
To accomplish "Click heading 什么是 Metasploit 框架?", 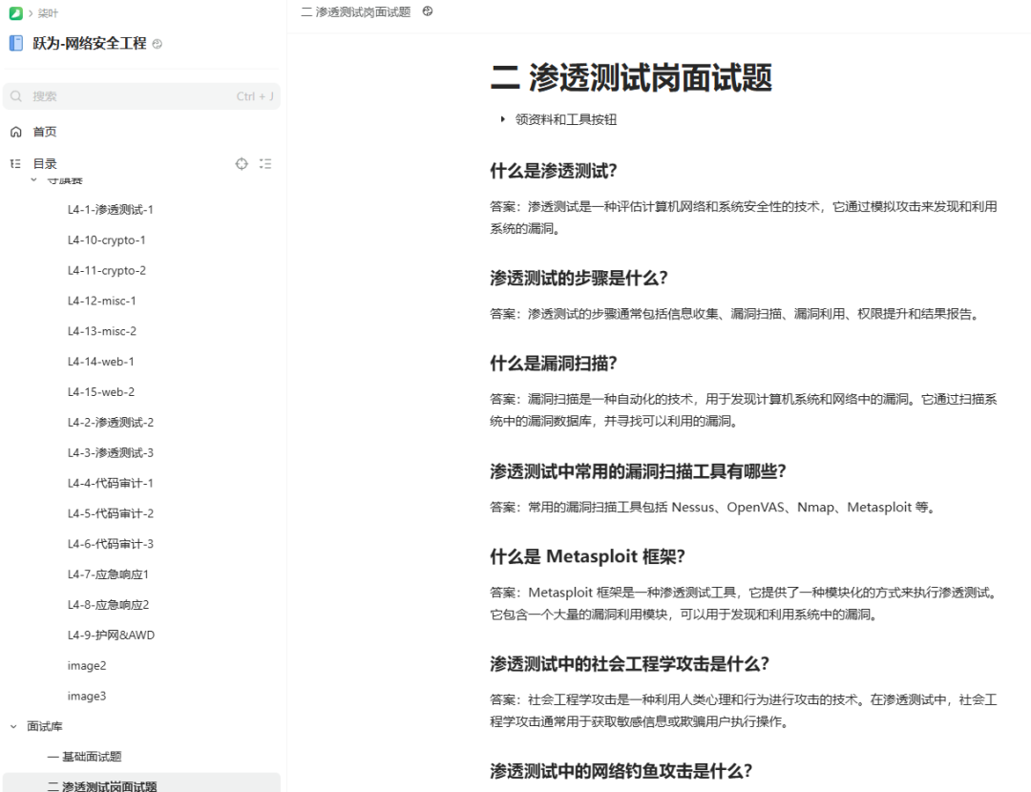I will coord(587,556).
